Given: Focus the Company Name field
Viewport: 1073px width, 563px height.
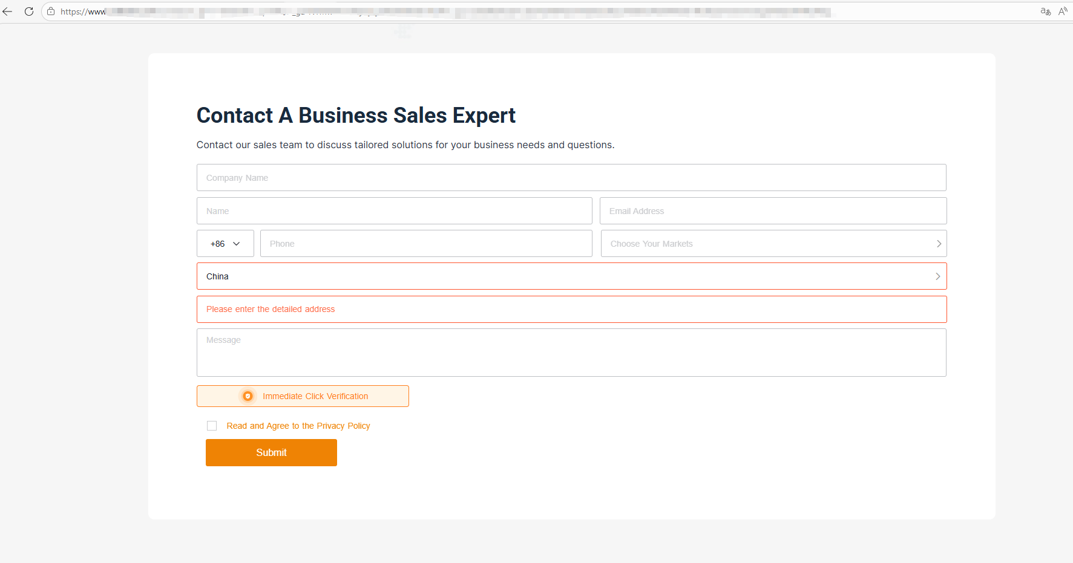Looking at the screenshot, I should (571, 178).
